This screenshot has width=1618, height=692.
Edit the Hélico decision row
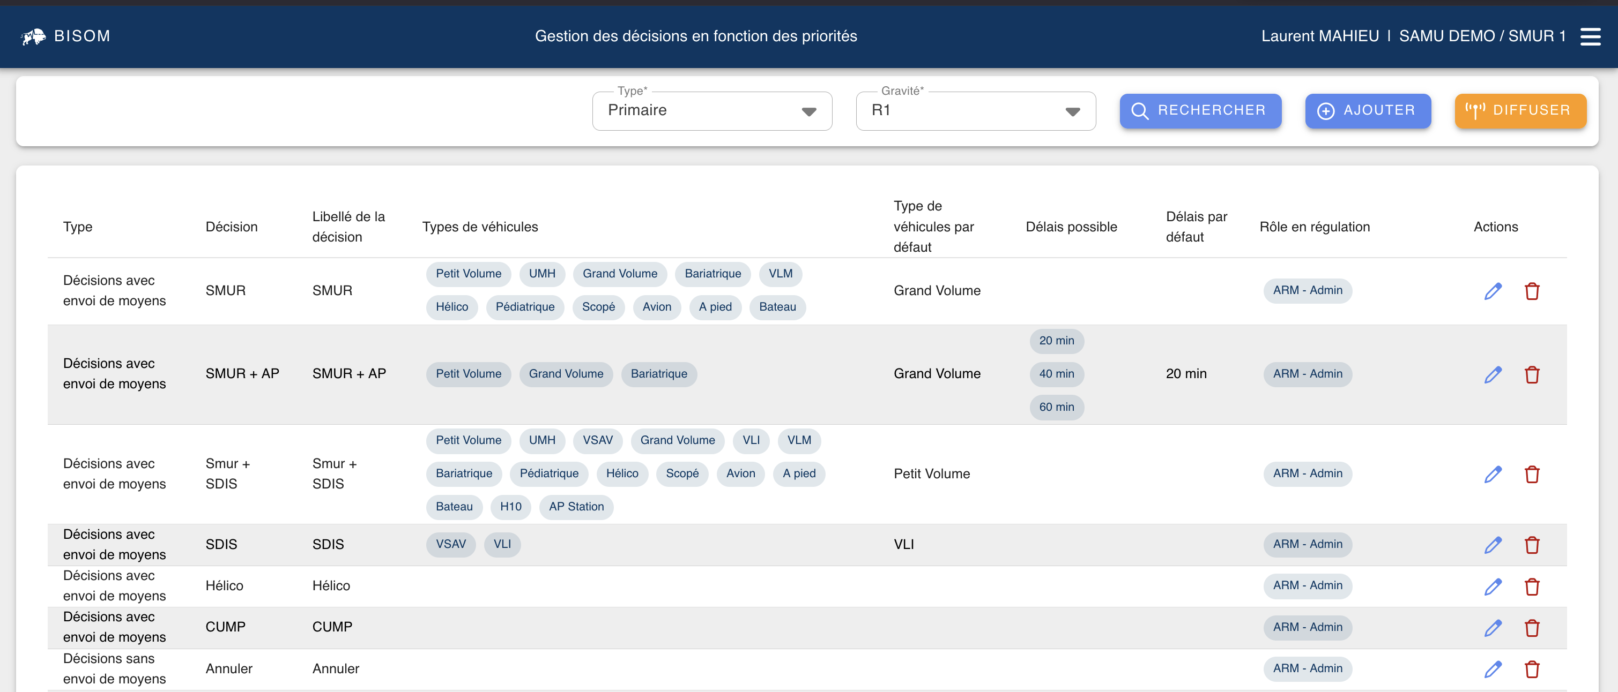[x=1493, y=586]
